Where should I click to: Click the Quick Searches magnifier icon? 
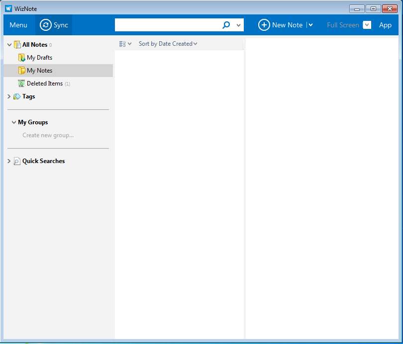pos(17,161)
